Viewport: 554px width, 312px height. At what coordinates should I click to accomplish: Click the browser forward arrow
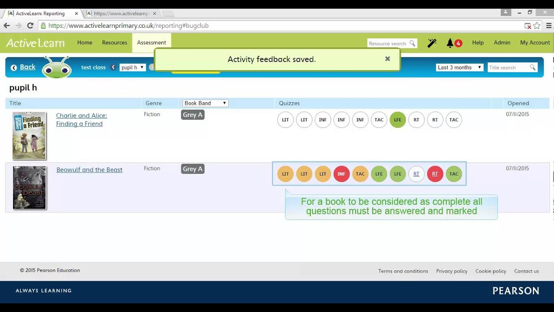pyautogui.click(x=18, y=26)
